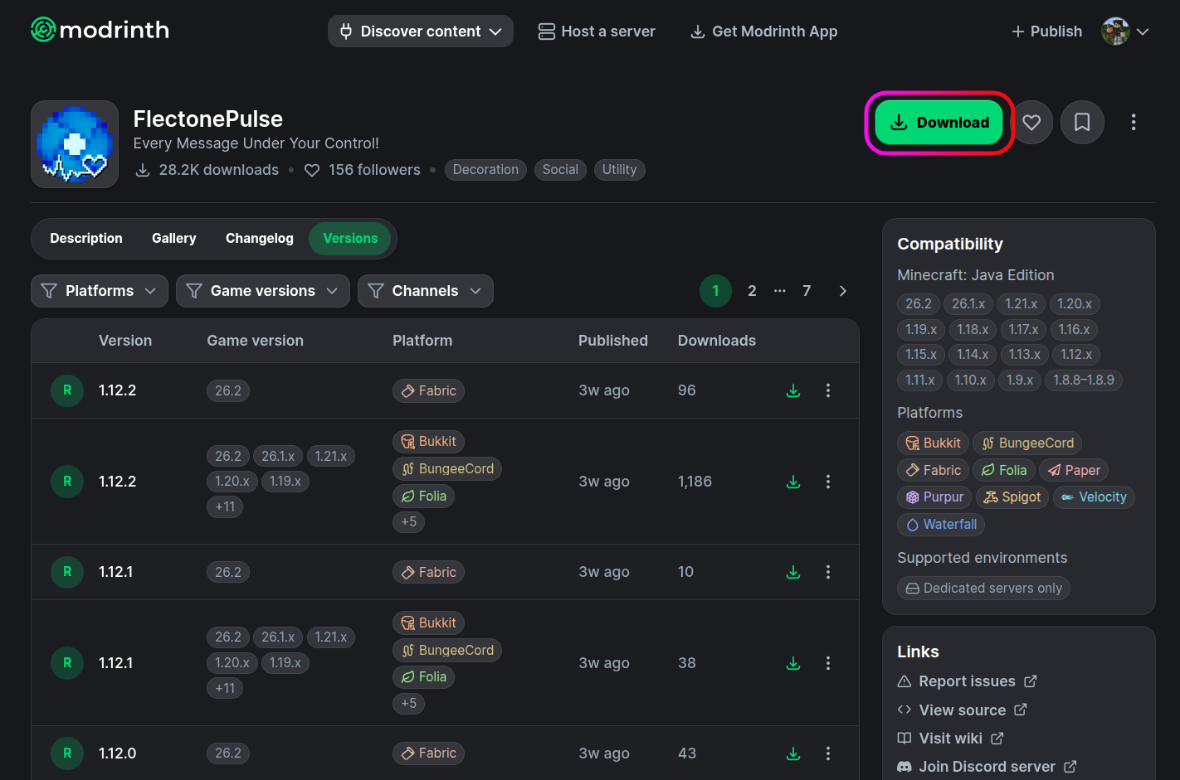Save project with the bookmark icon

coord(1082,123)
